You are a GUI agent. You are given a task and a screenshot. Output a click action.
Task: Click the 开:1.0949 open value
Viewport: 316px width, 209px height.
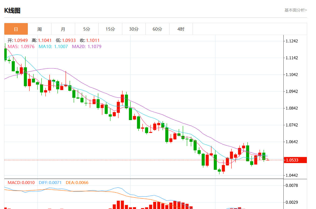pos(18,40)
